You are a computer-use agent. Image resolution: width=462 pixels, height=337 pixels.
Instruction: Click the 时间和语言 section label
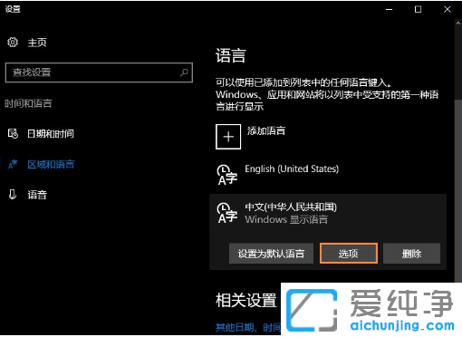28,103
